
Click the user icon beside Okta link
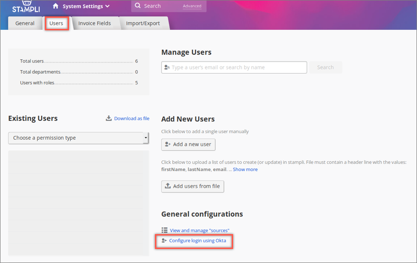tap(165, 240)
